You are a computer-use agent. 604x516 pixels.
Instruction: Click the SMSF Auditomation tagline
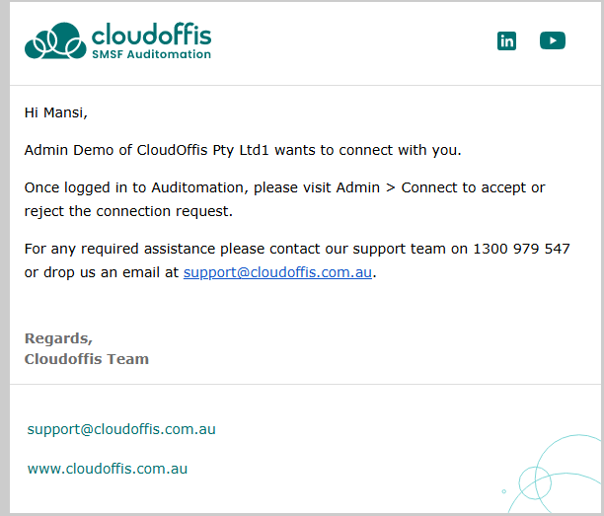(151, 55)
